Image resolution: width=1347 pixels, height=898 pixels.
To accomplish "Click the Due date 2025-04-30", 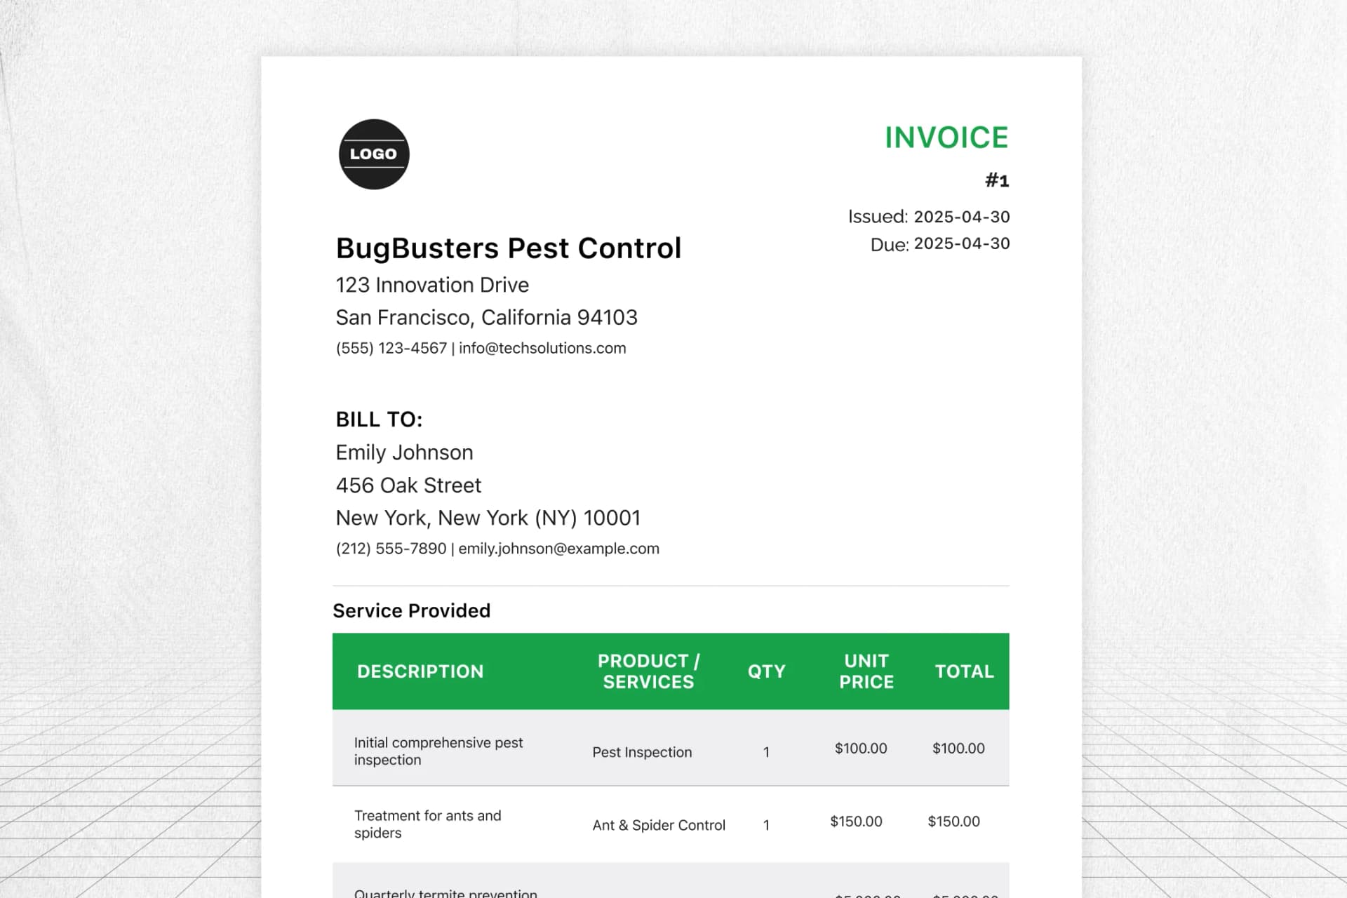I will (961, 243).
